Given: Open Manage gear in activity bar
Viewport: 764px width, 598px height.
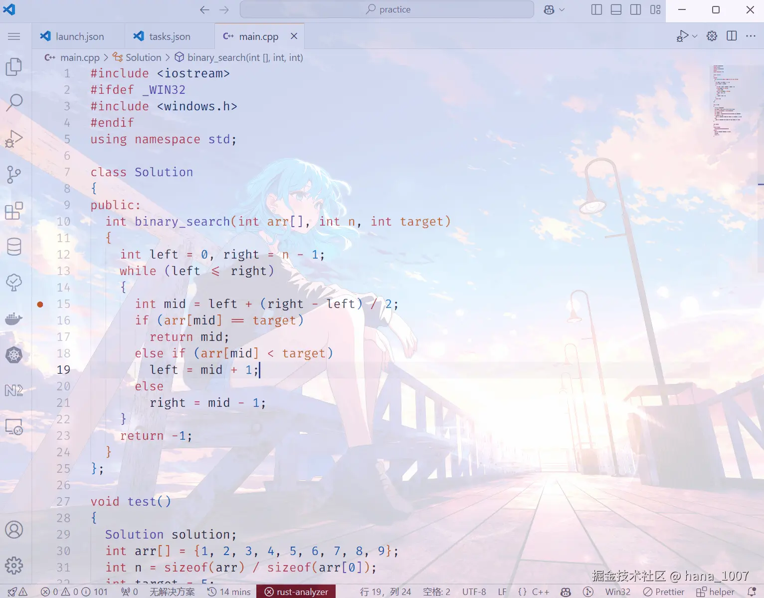Looking at the screenshot, I should click(14, 566).
